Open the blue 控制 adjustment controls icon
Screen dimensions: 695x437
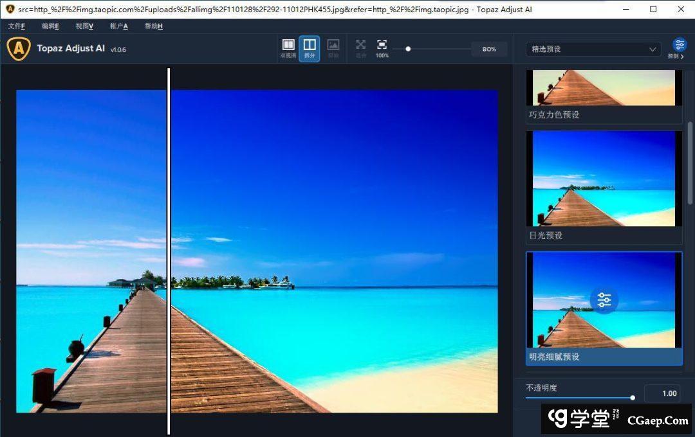(x=680, y=44)
